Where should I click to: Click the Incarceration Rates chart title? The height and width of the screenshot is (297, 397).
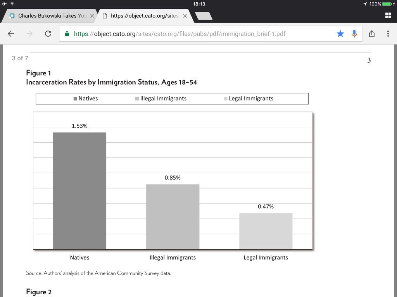[x=111, y=82]
